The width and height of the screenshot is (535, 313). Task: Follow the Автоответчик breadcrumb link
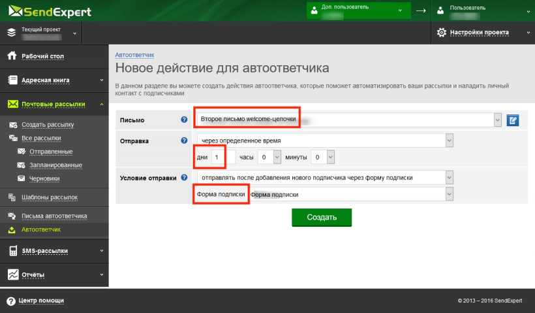134,55
